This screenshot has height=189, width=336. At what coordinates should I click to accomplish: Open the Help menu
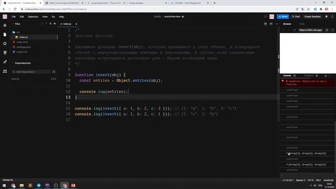61,17
